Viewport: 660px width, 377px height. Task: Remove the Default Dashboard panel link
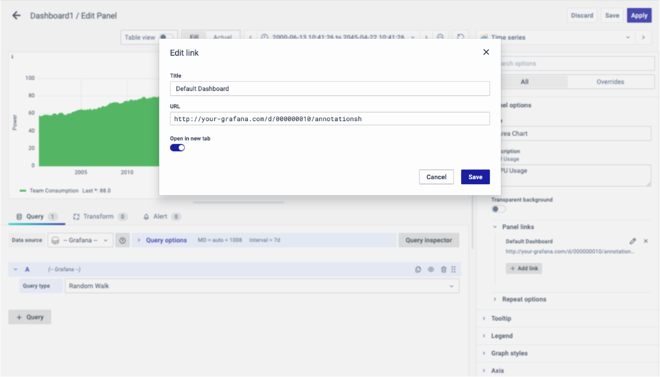645,241
